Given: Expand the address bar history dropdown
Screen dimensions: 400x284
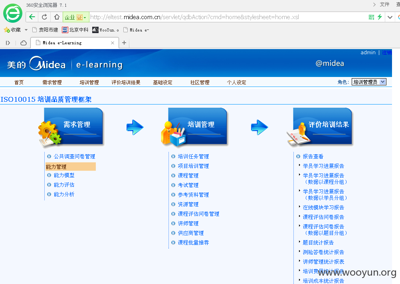Looking at the screenshot, I should pos(390,17).
